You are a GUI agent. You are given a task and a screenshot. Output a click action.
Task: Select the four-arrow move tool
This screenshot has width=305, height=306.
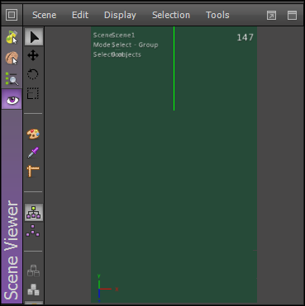(x=33, y=55)
